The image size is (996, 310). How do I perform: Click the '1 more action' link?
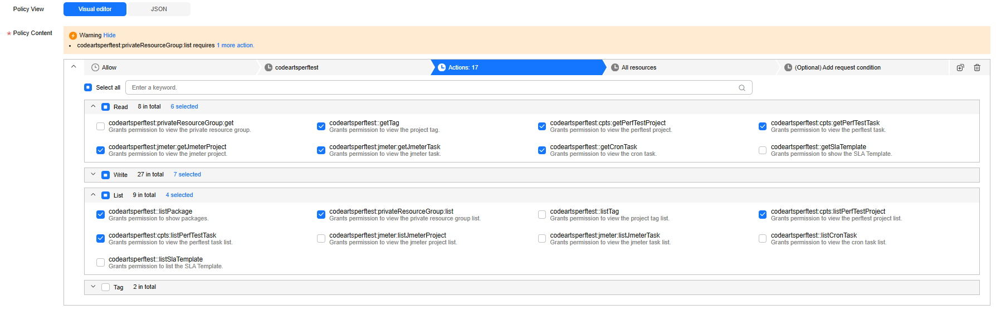[x=235, y=46]
